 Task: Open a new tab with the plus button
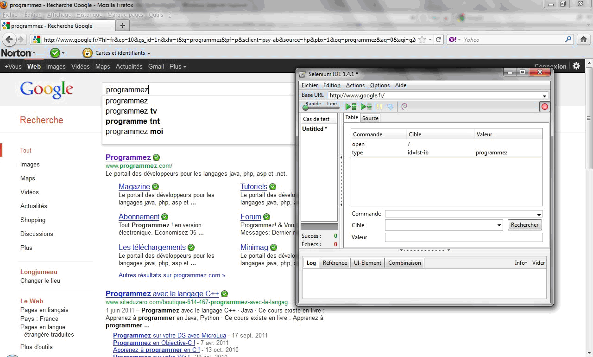[x=123, y=25]
